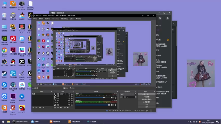Click the transition duration input field
This screenshot has width=221, height=124.
click(129, 97)
